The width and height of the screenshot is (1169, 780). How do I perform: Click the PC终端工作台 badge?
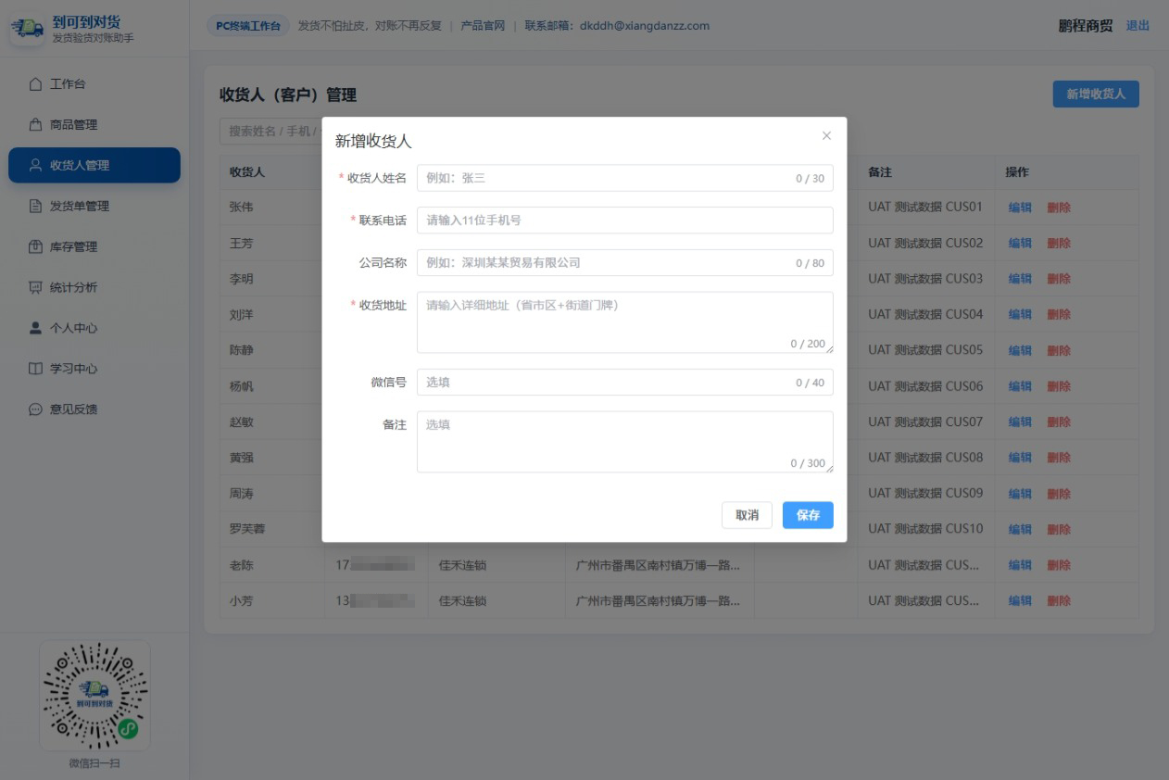click(x=247, y=26)
